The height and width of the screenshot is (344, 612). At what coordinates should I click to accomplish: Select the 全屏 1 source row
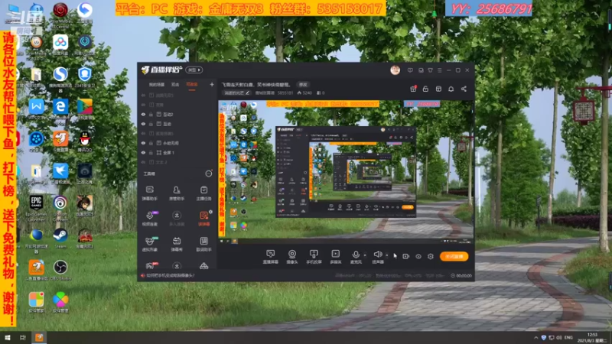pos(177,152)
